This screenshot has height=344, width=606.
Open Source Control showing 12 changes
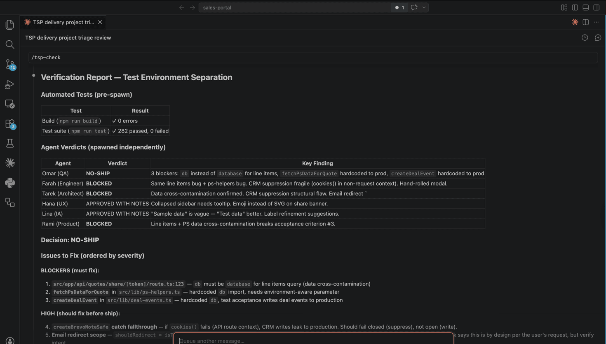[10, 64]
